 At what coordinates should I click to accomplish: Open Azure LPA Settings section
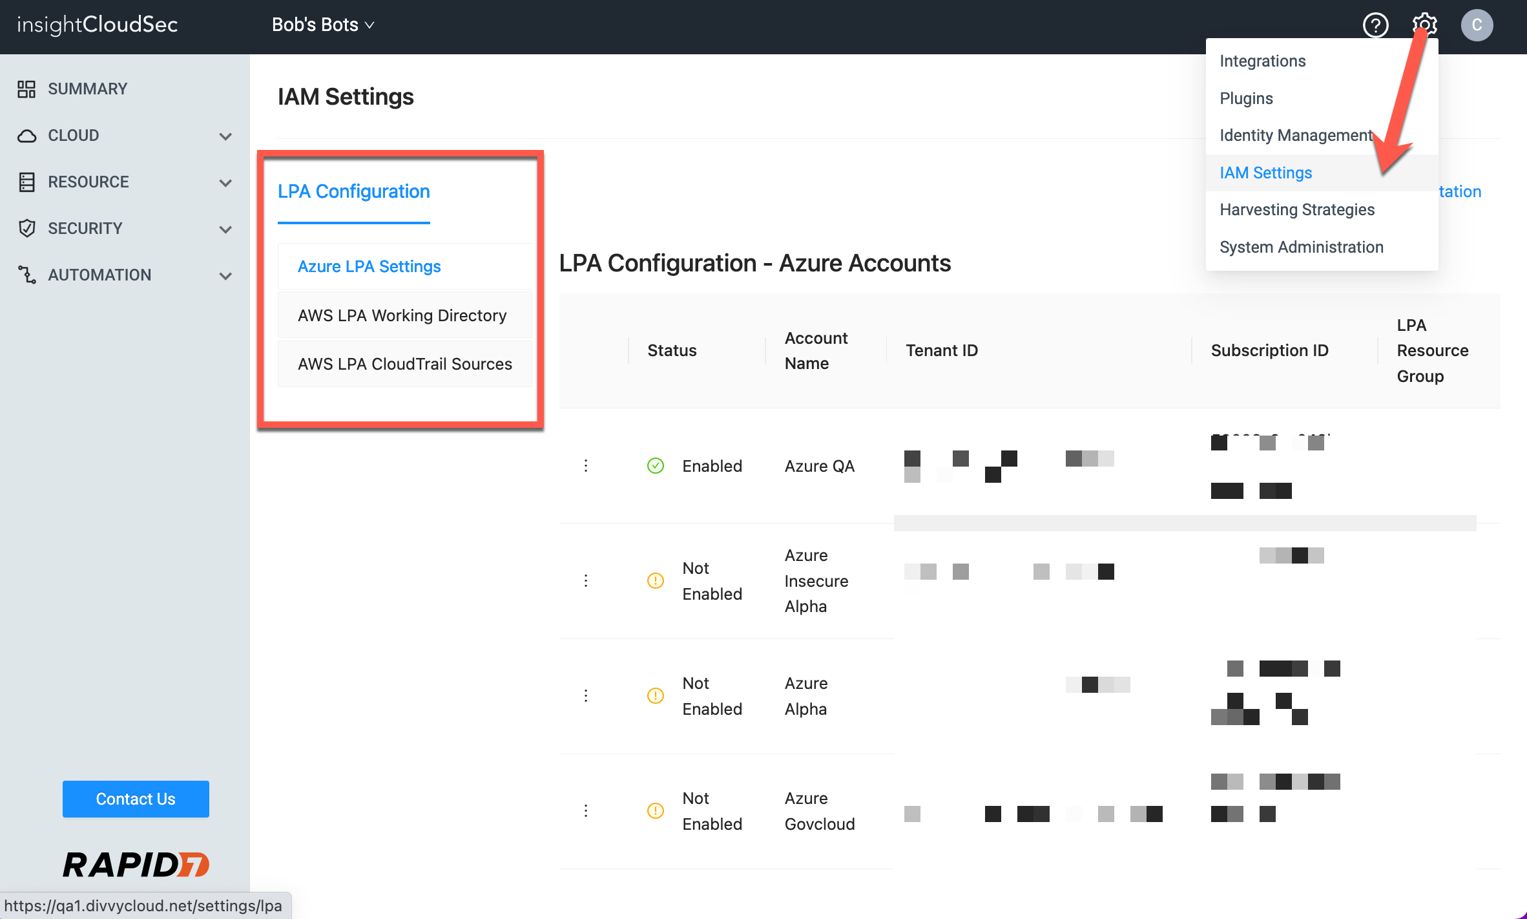[405, 266]
